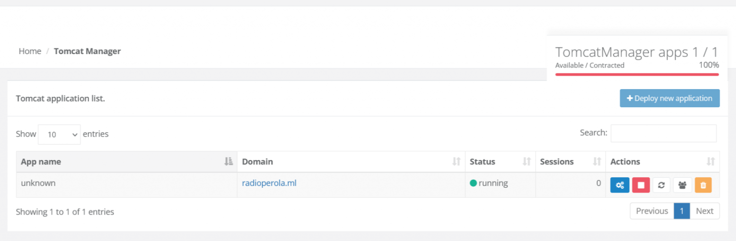This screenshot has height=241, width=736.
Task: Click in the table Search field
Action: tap(663, 133)
